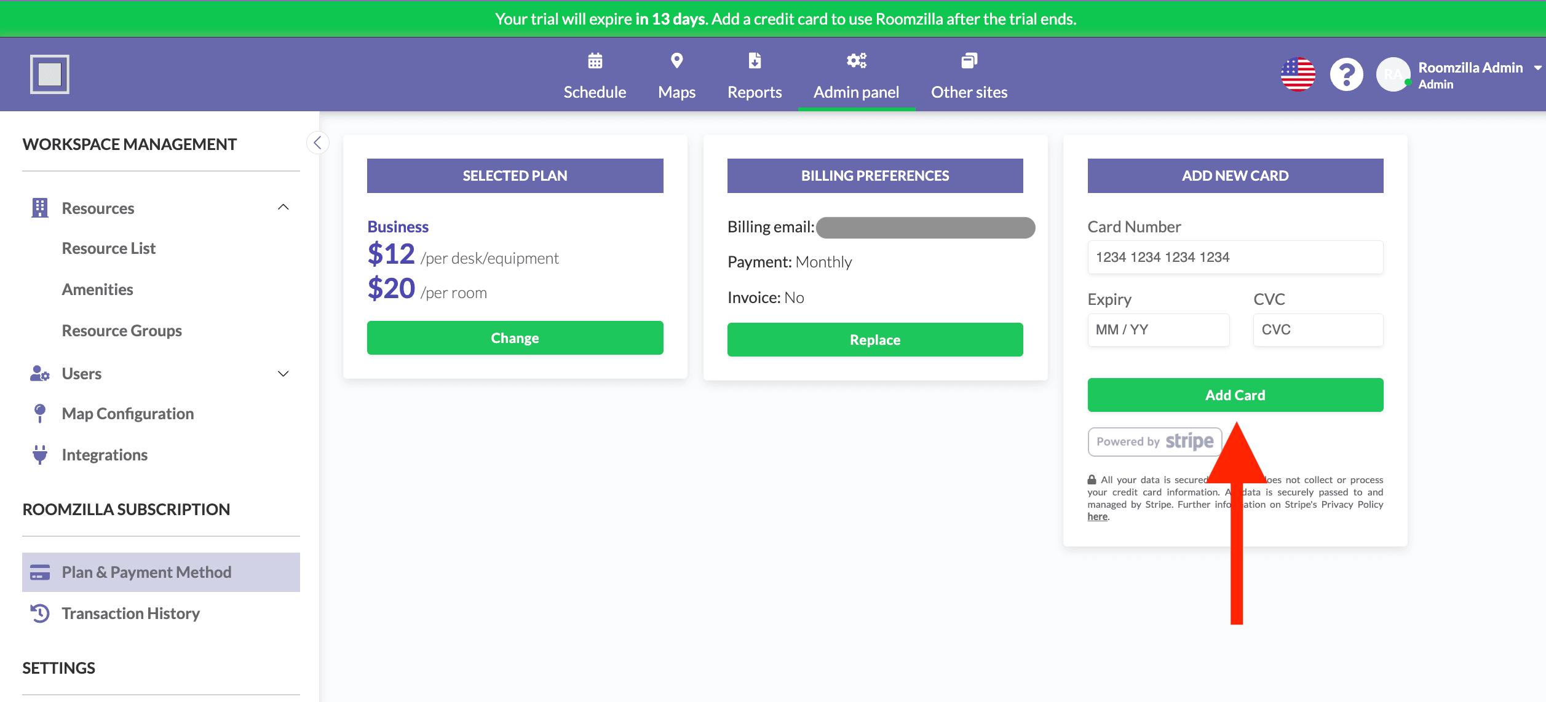This screenshot has width=1546, height=702.
Task: Open Stripe privacy policy 'here' link
Action: pyautogui.click(x=1097, y=517)
